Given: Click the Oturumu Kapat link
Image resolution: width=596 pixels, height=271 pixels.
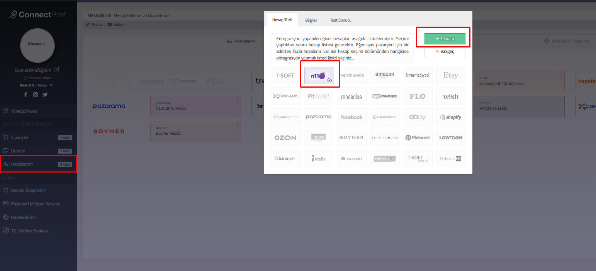Looking at the screenshot, I should [37, 78].
